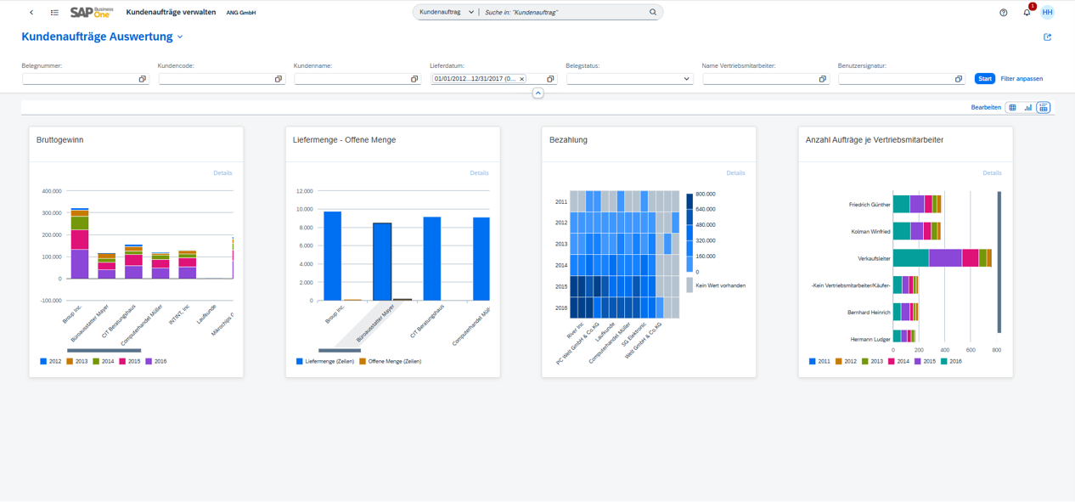
Task: Open Details of the Bruttogewinn card
Action: [222, 172]
